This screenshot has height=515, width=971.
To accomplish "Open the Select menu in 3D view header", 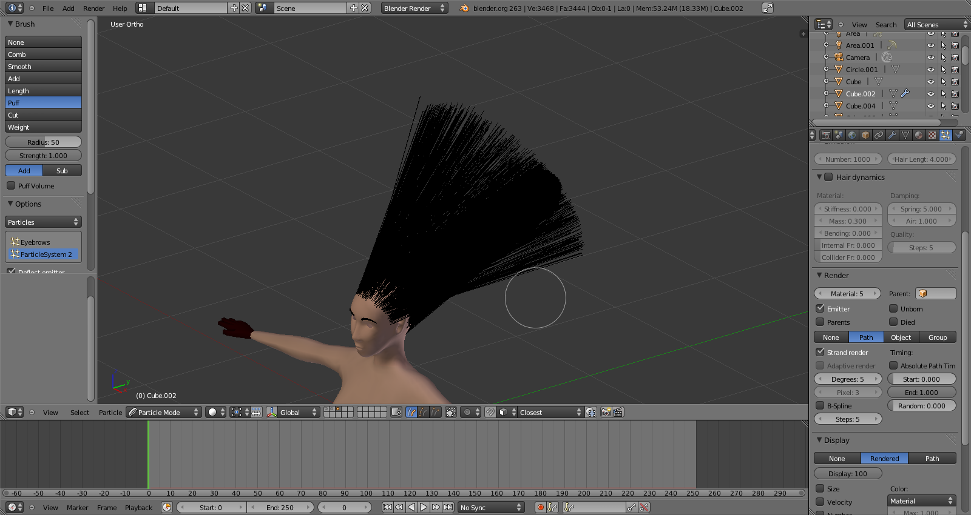I will 80,413.
